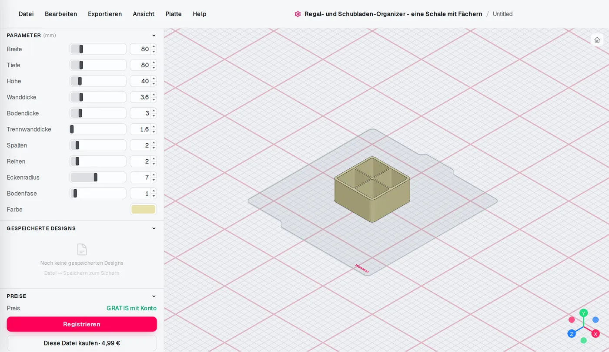Screen dimensions: 609x352
Task: Collapse the Preise section
Action: point(154,296)
